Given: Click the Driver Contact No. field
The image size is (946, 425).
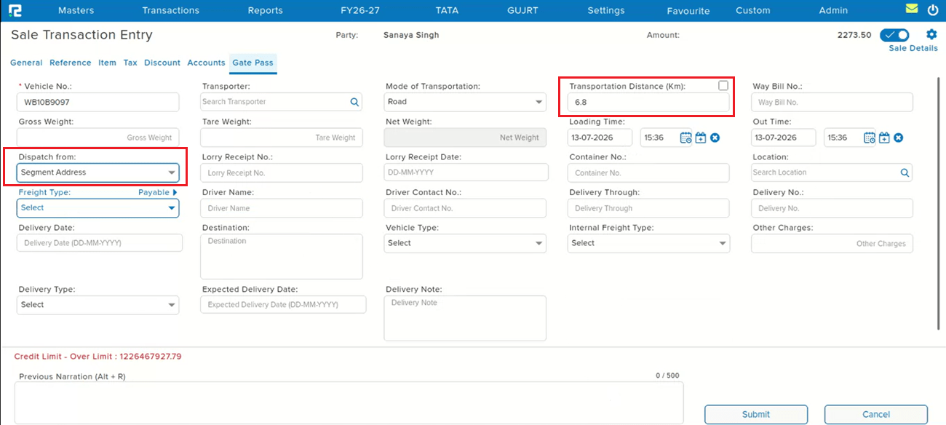Looking at the screenshot, I should [465, 208].
